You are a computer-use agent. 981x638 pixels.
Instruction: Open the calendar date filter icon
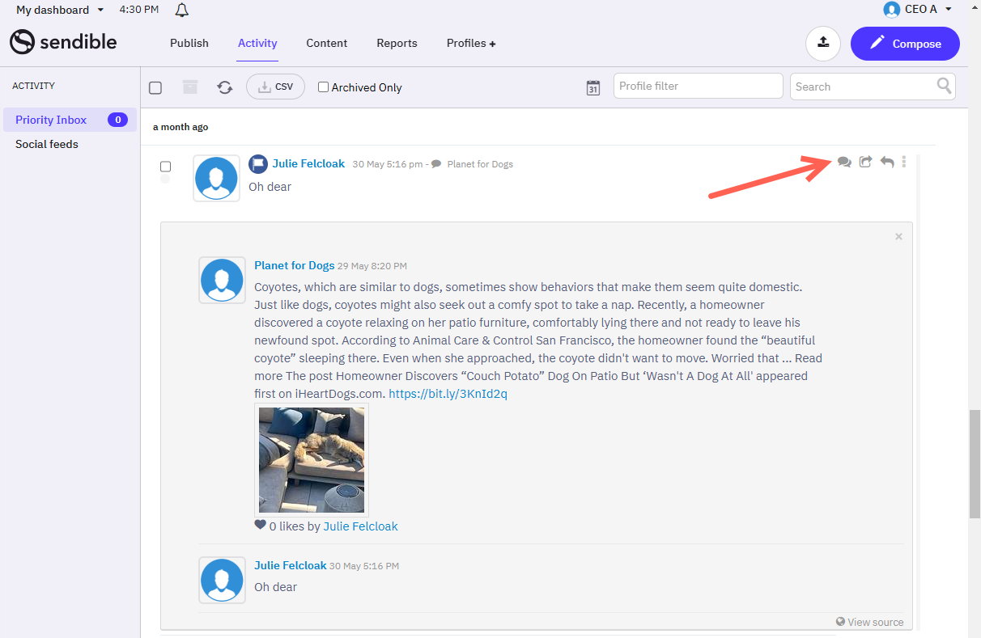[593, 87]
